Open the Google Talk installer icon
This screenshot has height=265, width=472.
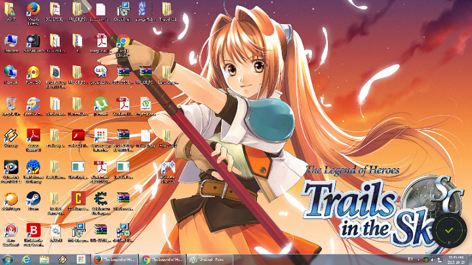click(x=100, y=75)
